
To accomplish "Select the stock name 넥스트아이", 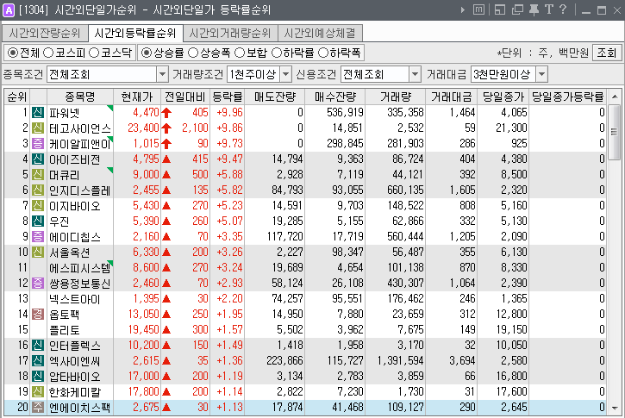I will click(x=74, y=299).
